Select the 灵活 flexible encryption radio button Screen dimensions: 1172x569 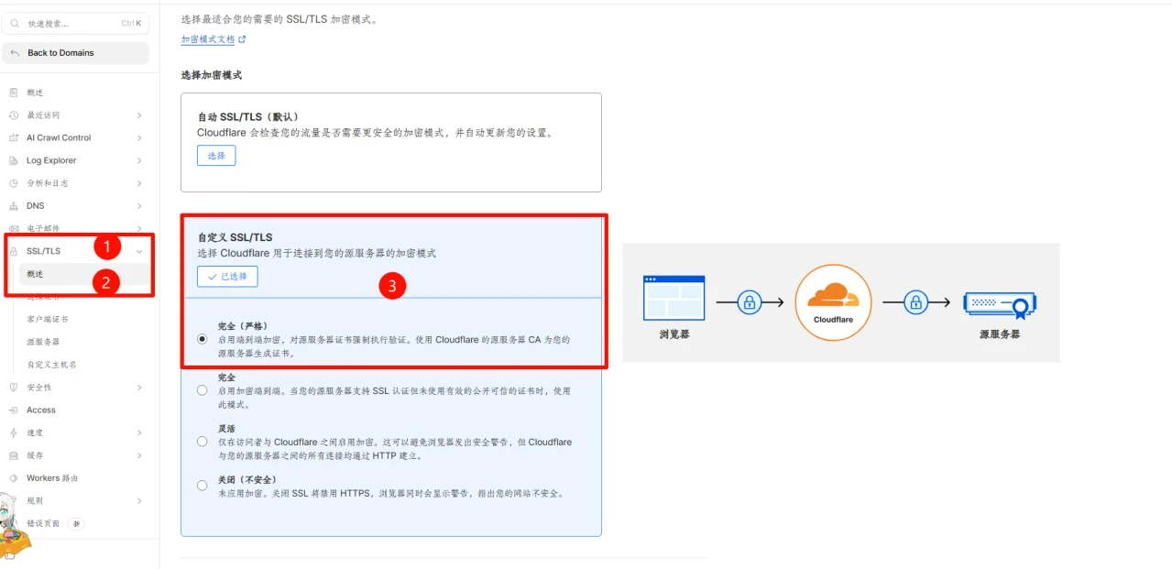click(203, 442)
